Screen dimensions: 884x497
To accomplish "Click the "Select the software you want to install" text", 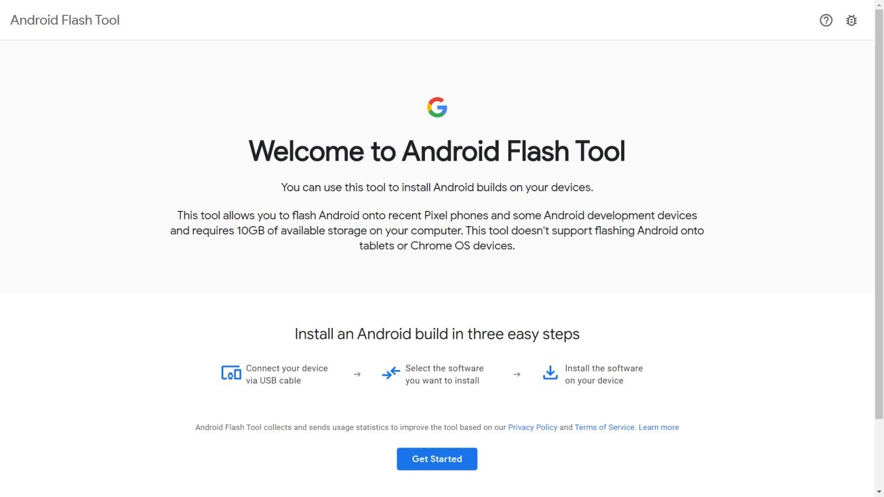I will (444, 375).
